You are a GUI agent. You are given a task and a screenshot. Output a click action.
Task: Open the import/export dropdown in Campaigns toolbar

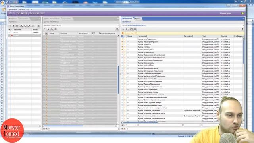pyautogui.click(x=17, y=26)
